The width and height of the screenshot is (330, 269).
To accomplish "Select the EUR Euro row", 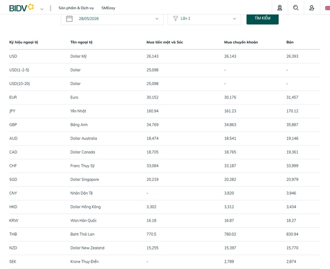I will point(164,97).
